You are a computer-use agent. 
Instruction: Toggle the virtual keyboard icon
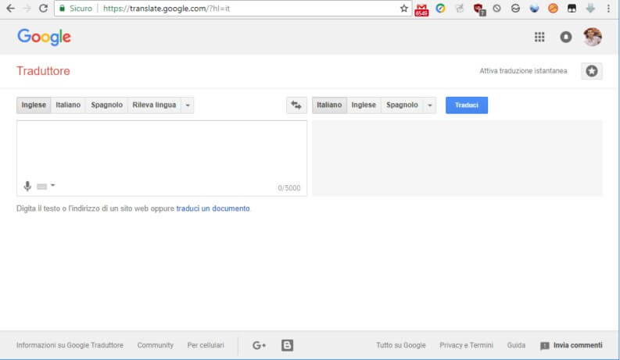42,187
